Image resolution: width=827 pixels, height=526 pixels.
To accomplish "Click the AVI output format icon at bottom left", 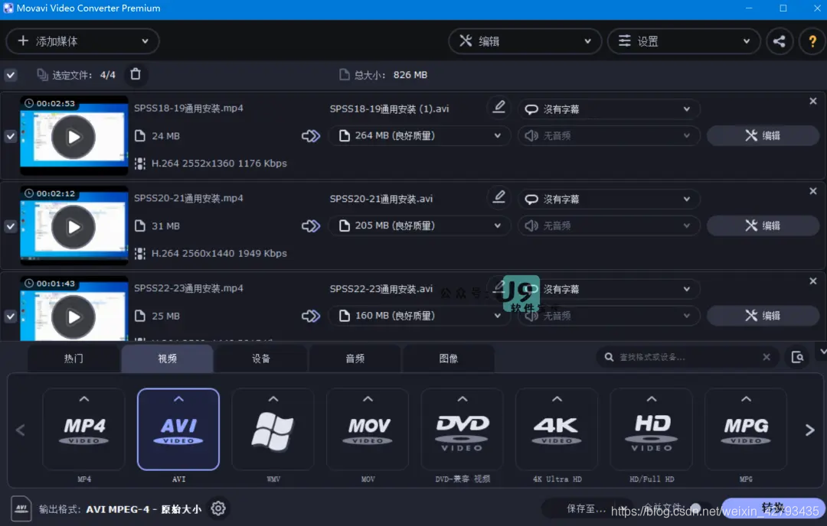I will 21,508.
